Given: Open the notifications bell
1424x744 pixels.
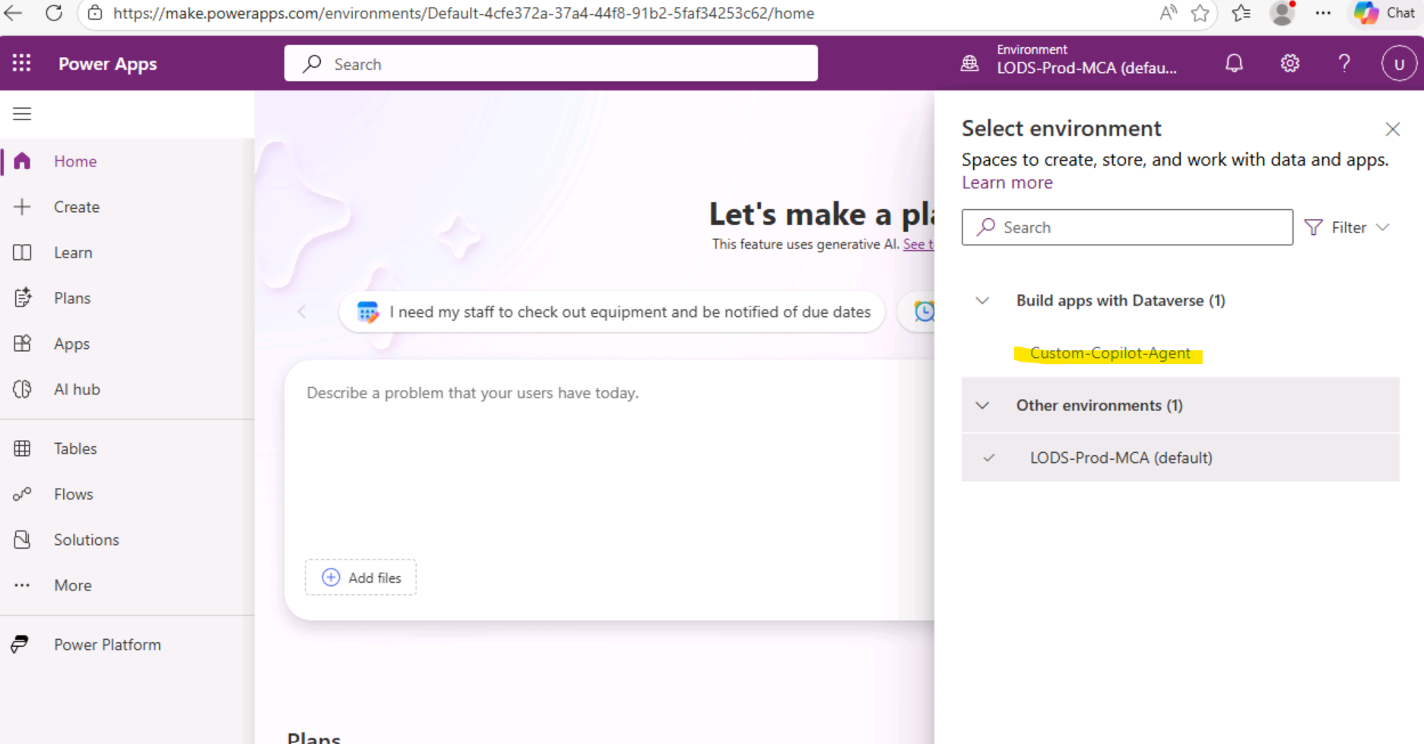Looking at the screenshot, I should pyautogui.click(x=1234, y=63).
